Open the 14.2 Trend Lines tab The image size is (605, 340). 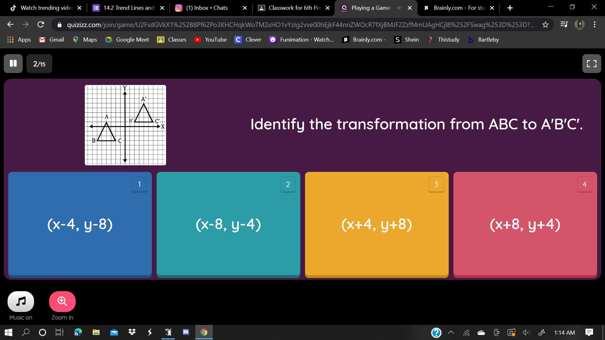(129, 8)
